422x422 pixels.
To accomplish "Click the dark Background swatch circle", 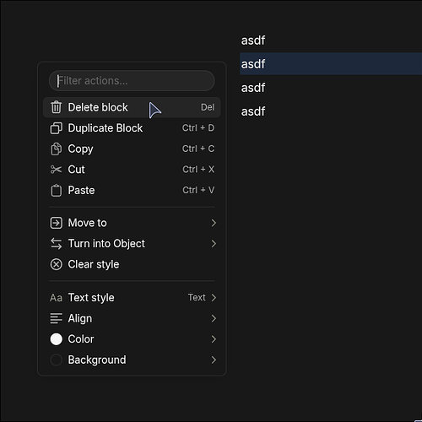I will pyautogui.click(x=56, y=360).
